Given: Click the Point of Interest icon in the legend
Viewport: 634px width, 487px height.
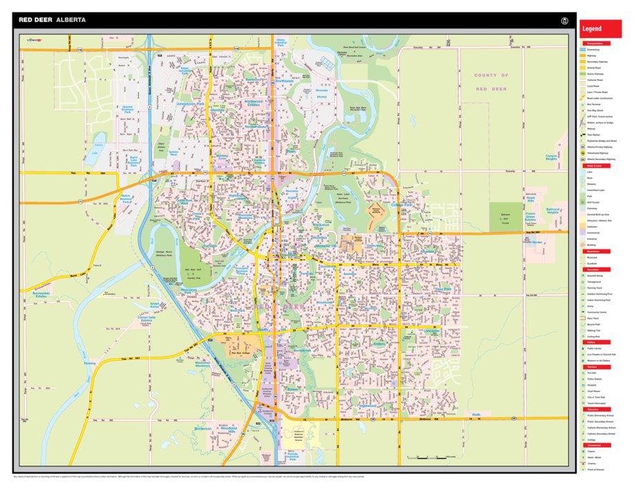Looking at the screenshot, I should pyautogui.click(x=582, y=470).
